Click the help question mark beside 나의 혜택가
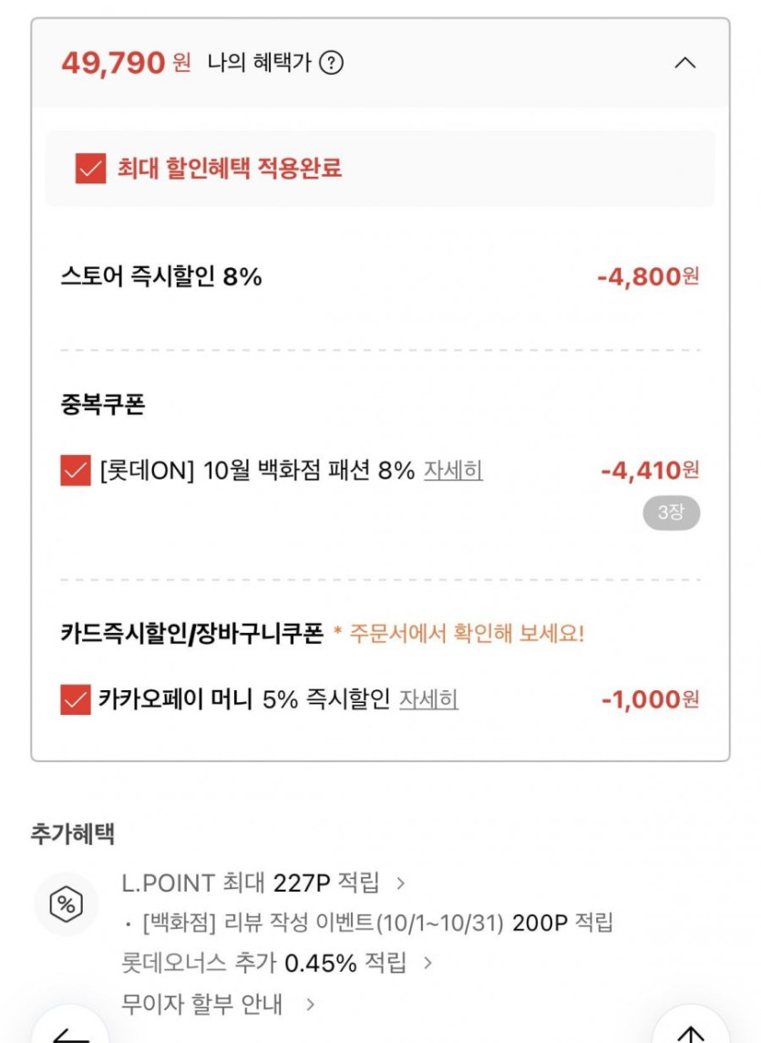This screenshot has width=761, height=1043. coord(332,63)
